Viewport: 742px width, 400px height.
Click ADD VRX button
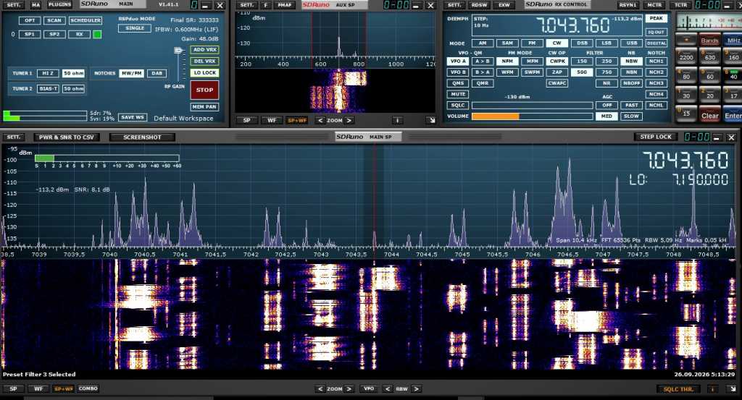coord(205,50)
